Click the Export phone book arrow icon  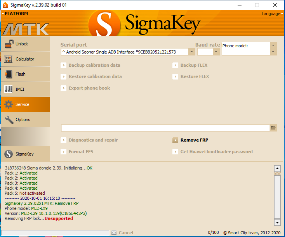[x=63, y=88]
